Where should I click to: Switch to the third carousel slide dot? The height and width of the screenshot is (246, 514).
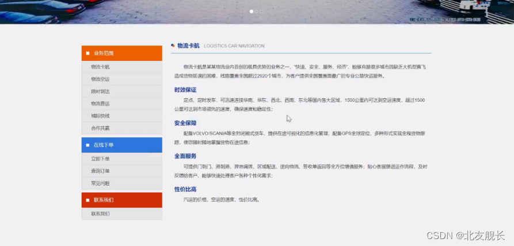[261, 11]
